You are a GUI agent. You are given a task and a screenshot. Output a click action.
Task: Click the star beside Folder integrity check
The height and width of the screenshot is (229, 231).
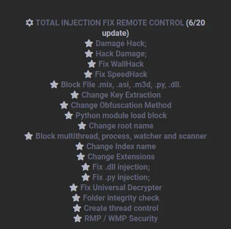tap(76, 198)
